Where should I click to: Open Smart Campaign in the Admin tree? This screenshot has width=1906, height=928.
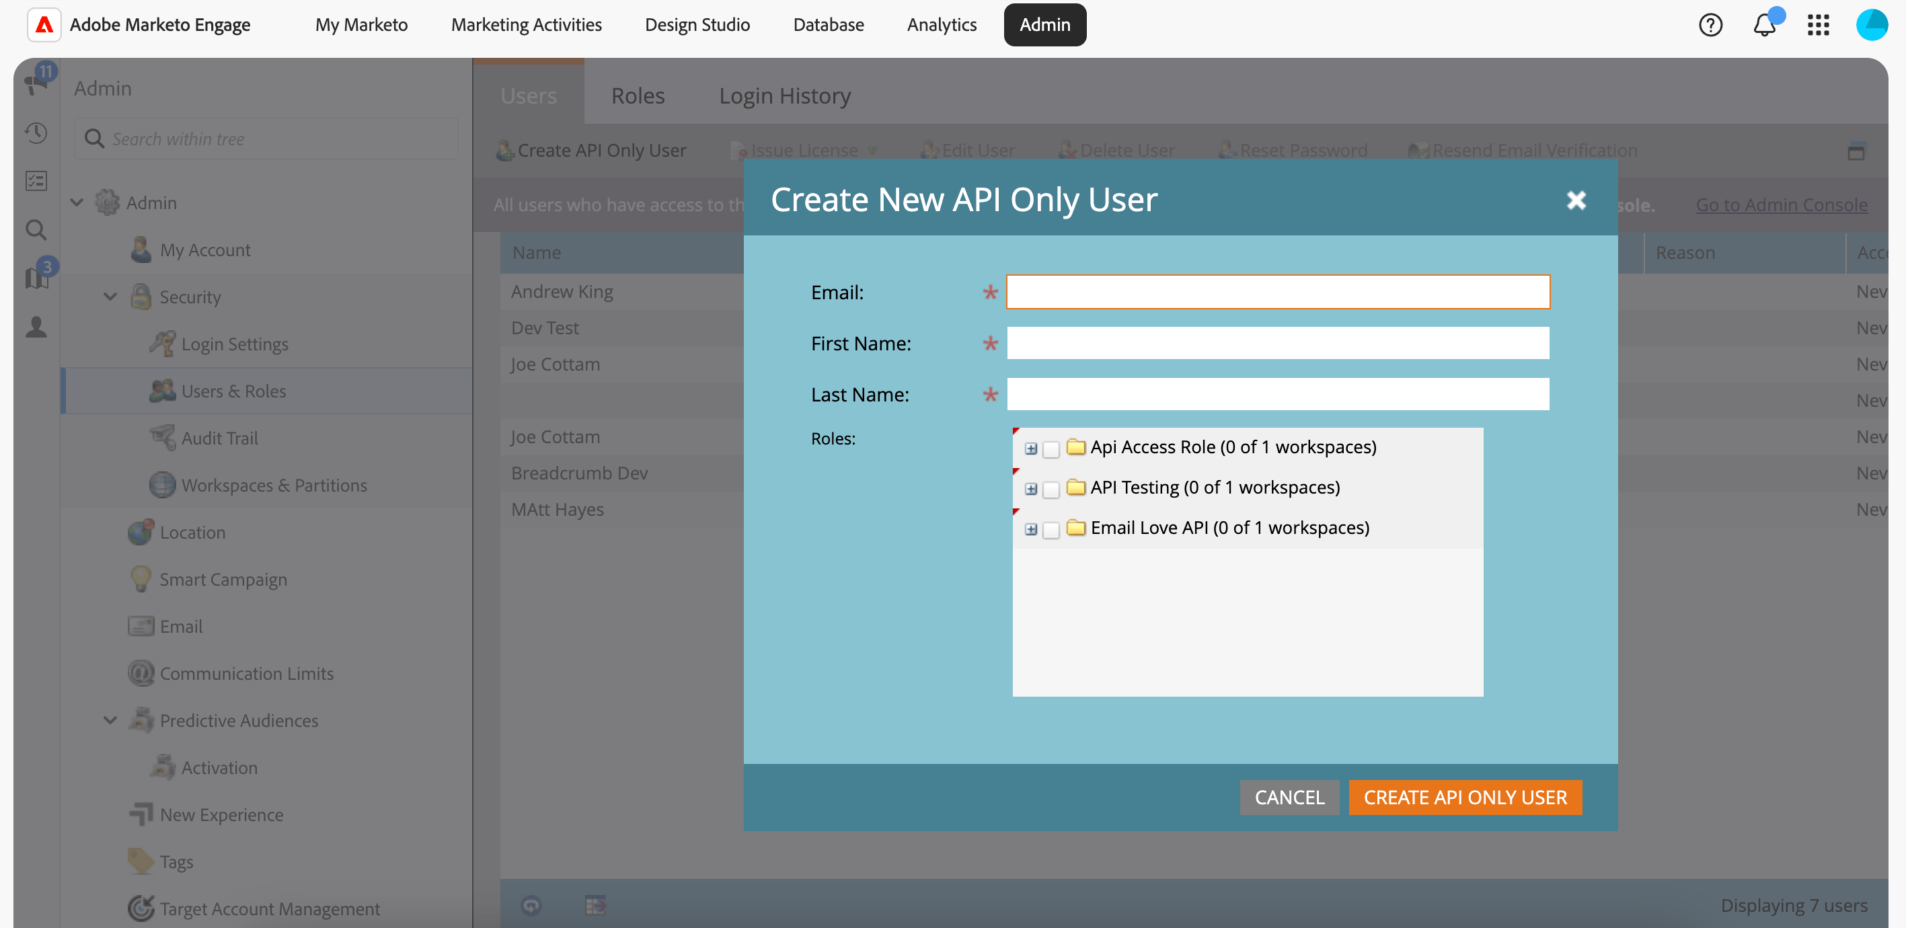(223, 580)
